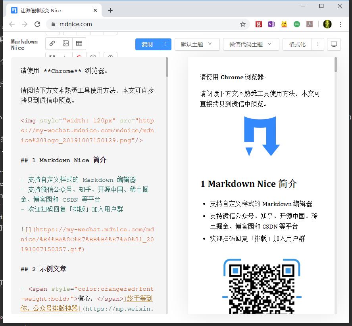Screen dimensions: 352x326
Task: Open the preview mode monitor icon
Action: (334, 44)
